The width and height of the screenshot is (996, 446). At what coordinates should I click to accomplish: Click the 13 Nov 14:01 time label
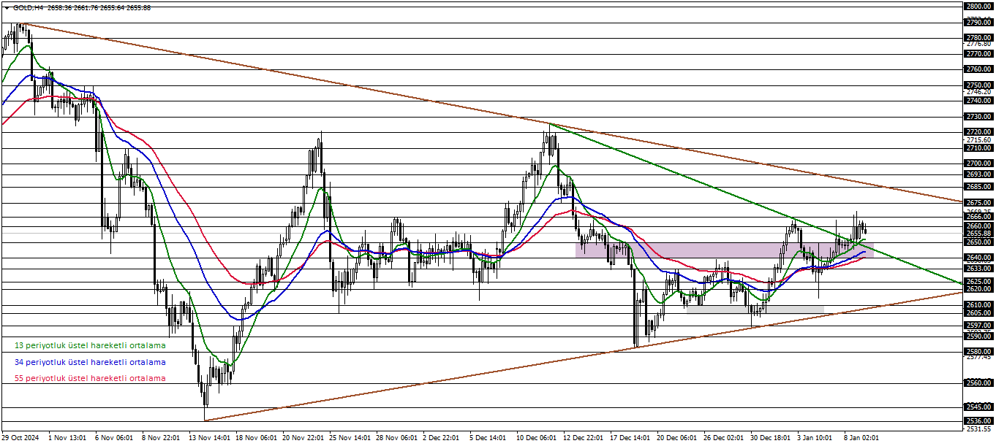[209, 438]
